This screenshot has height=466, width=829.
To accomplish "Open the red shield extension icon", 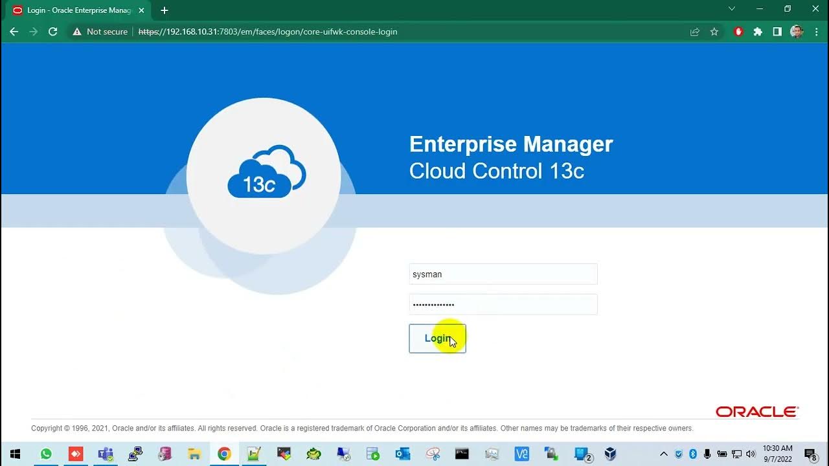I will click(x=738, y=32).
